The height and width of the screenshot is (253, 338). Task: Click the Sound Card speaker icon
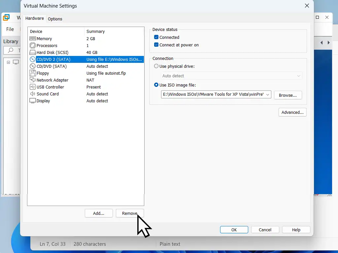(x=33, y=94)
